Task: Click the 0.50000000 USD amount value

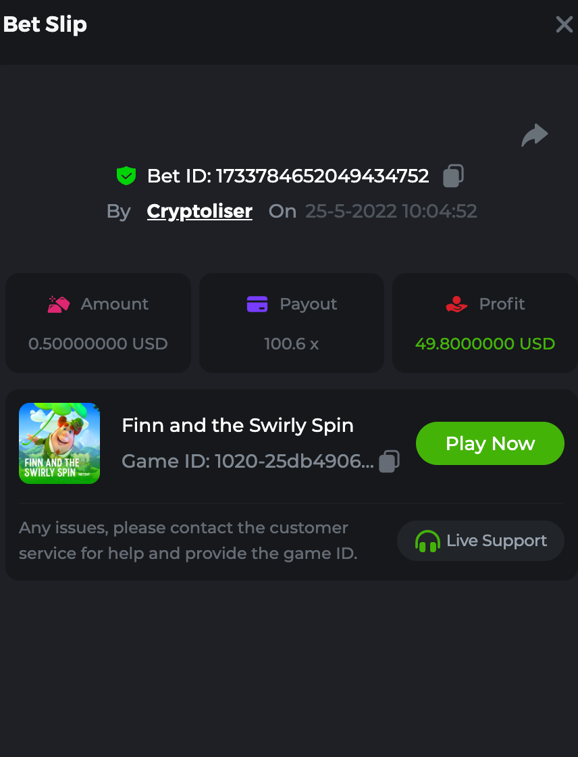Action: [x=98, y=343]
